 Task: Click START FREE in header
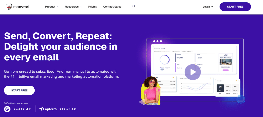coord(235,7)
